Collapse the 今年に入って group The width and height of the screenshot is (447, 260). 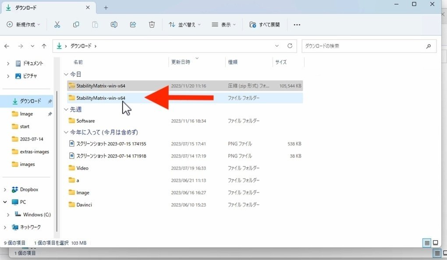click(66, 132)
